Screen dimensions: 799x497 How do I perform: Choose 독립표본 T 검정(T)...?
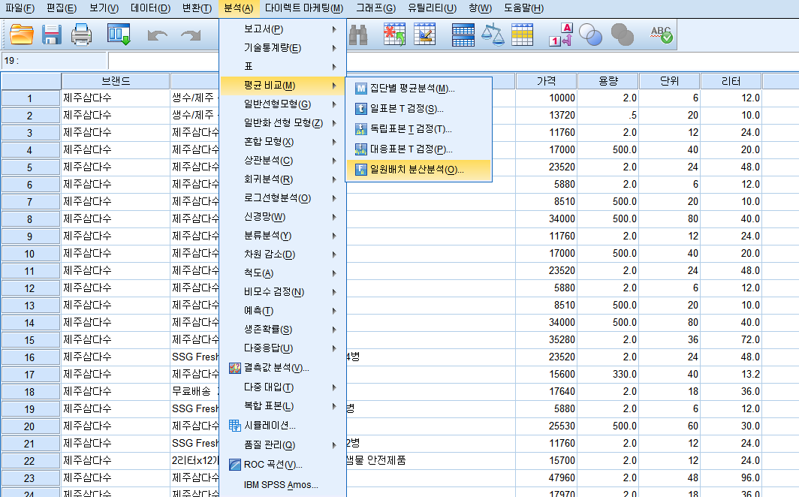click(418, 129)
